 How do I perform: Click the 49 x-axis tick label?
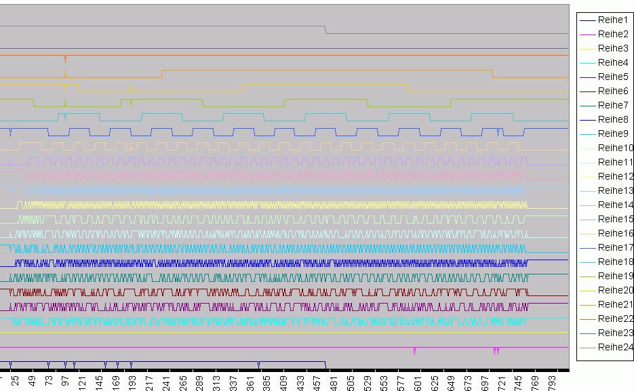click(x=32, y=381)
